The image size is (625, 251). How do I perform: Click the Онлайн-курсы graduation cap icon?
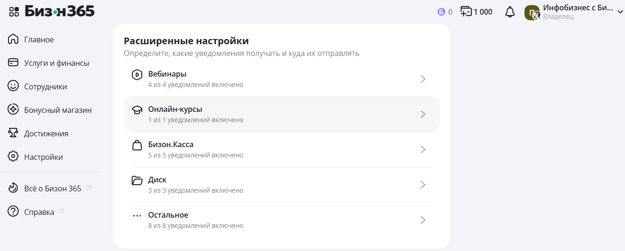click(137, 110)
